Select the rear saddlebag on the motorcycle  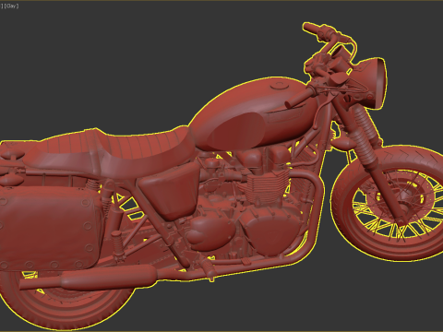click(x=51, y=229)
